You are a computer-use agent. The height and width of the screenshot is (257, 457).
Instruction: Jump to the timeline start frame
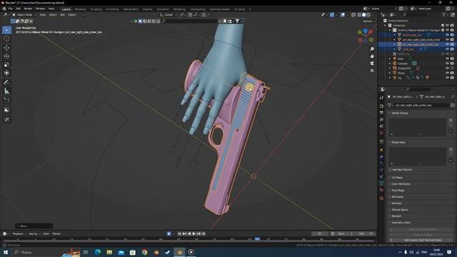tap(179, 233)
